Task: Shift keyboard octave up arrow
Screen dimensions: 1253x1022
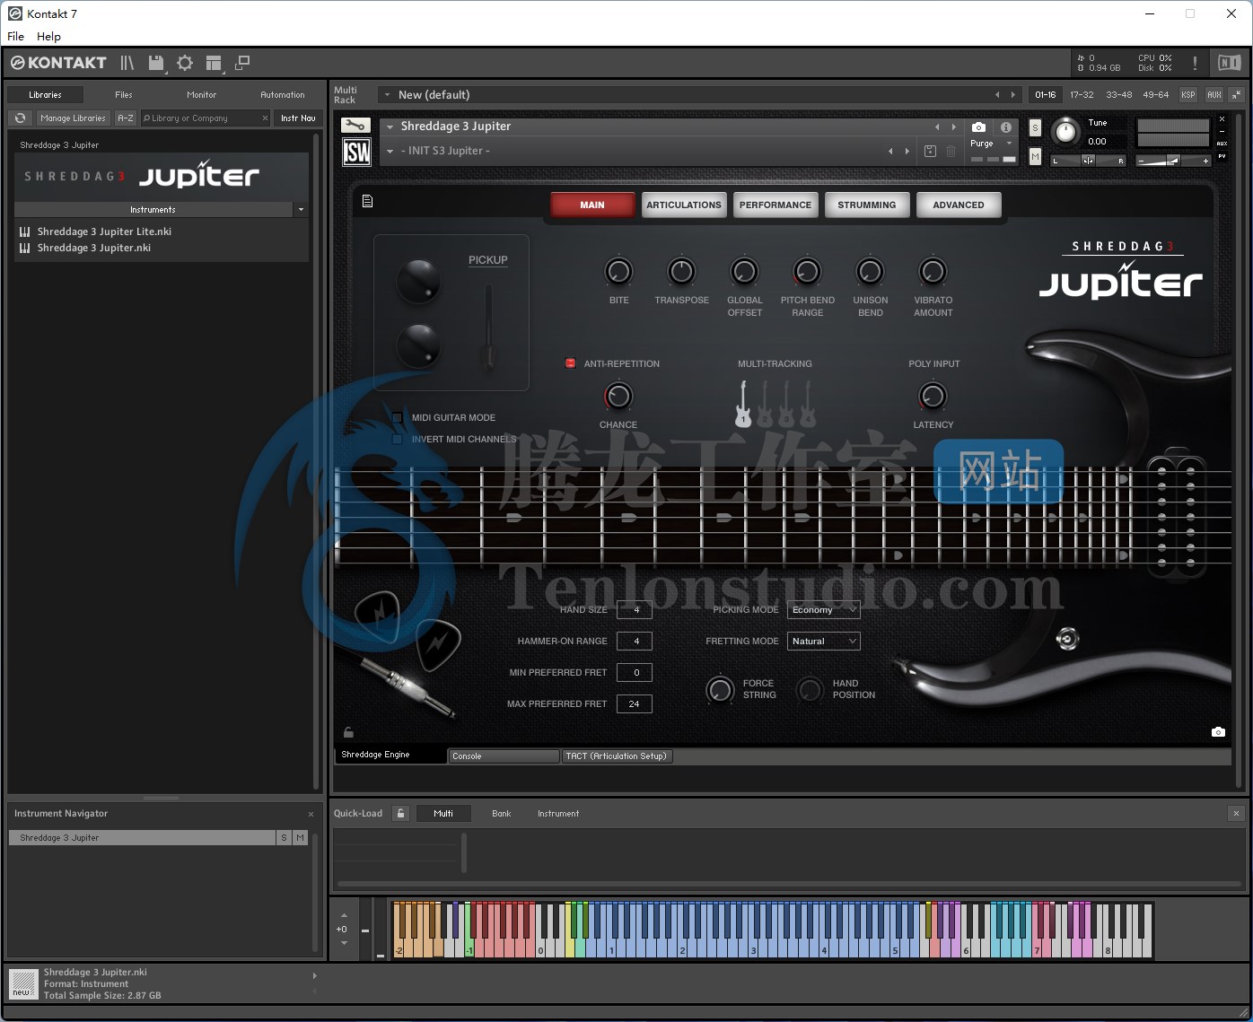Action: 344,916
